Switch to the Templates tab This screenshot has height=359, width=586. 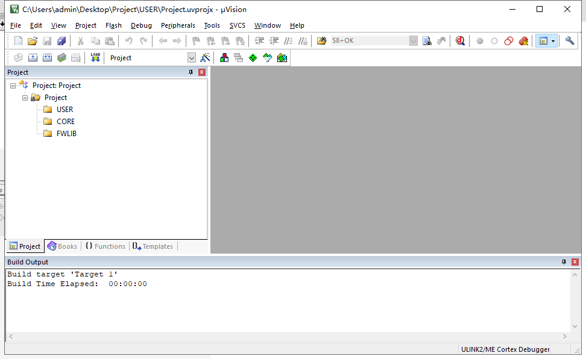click(x=153, y=246)
